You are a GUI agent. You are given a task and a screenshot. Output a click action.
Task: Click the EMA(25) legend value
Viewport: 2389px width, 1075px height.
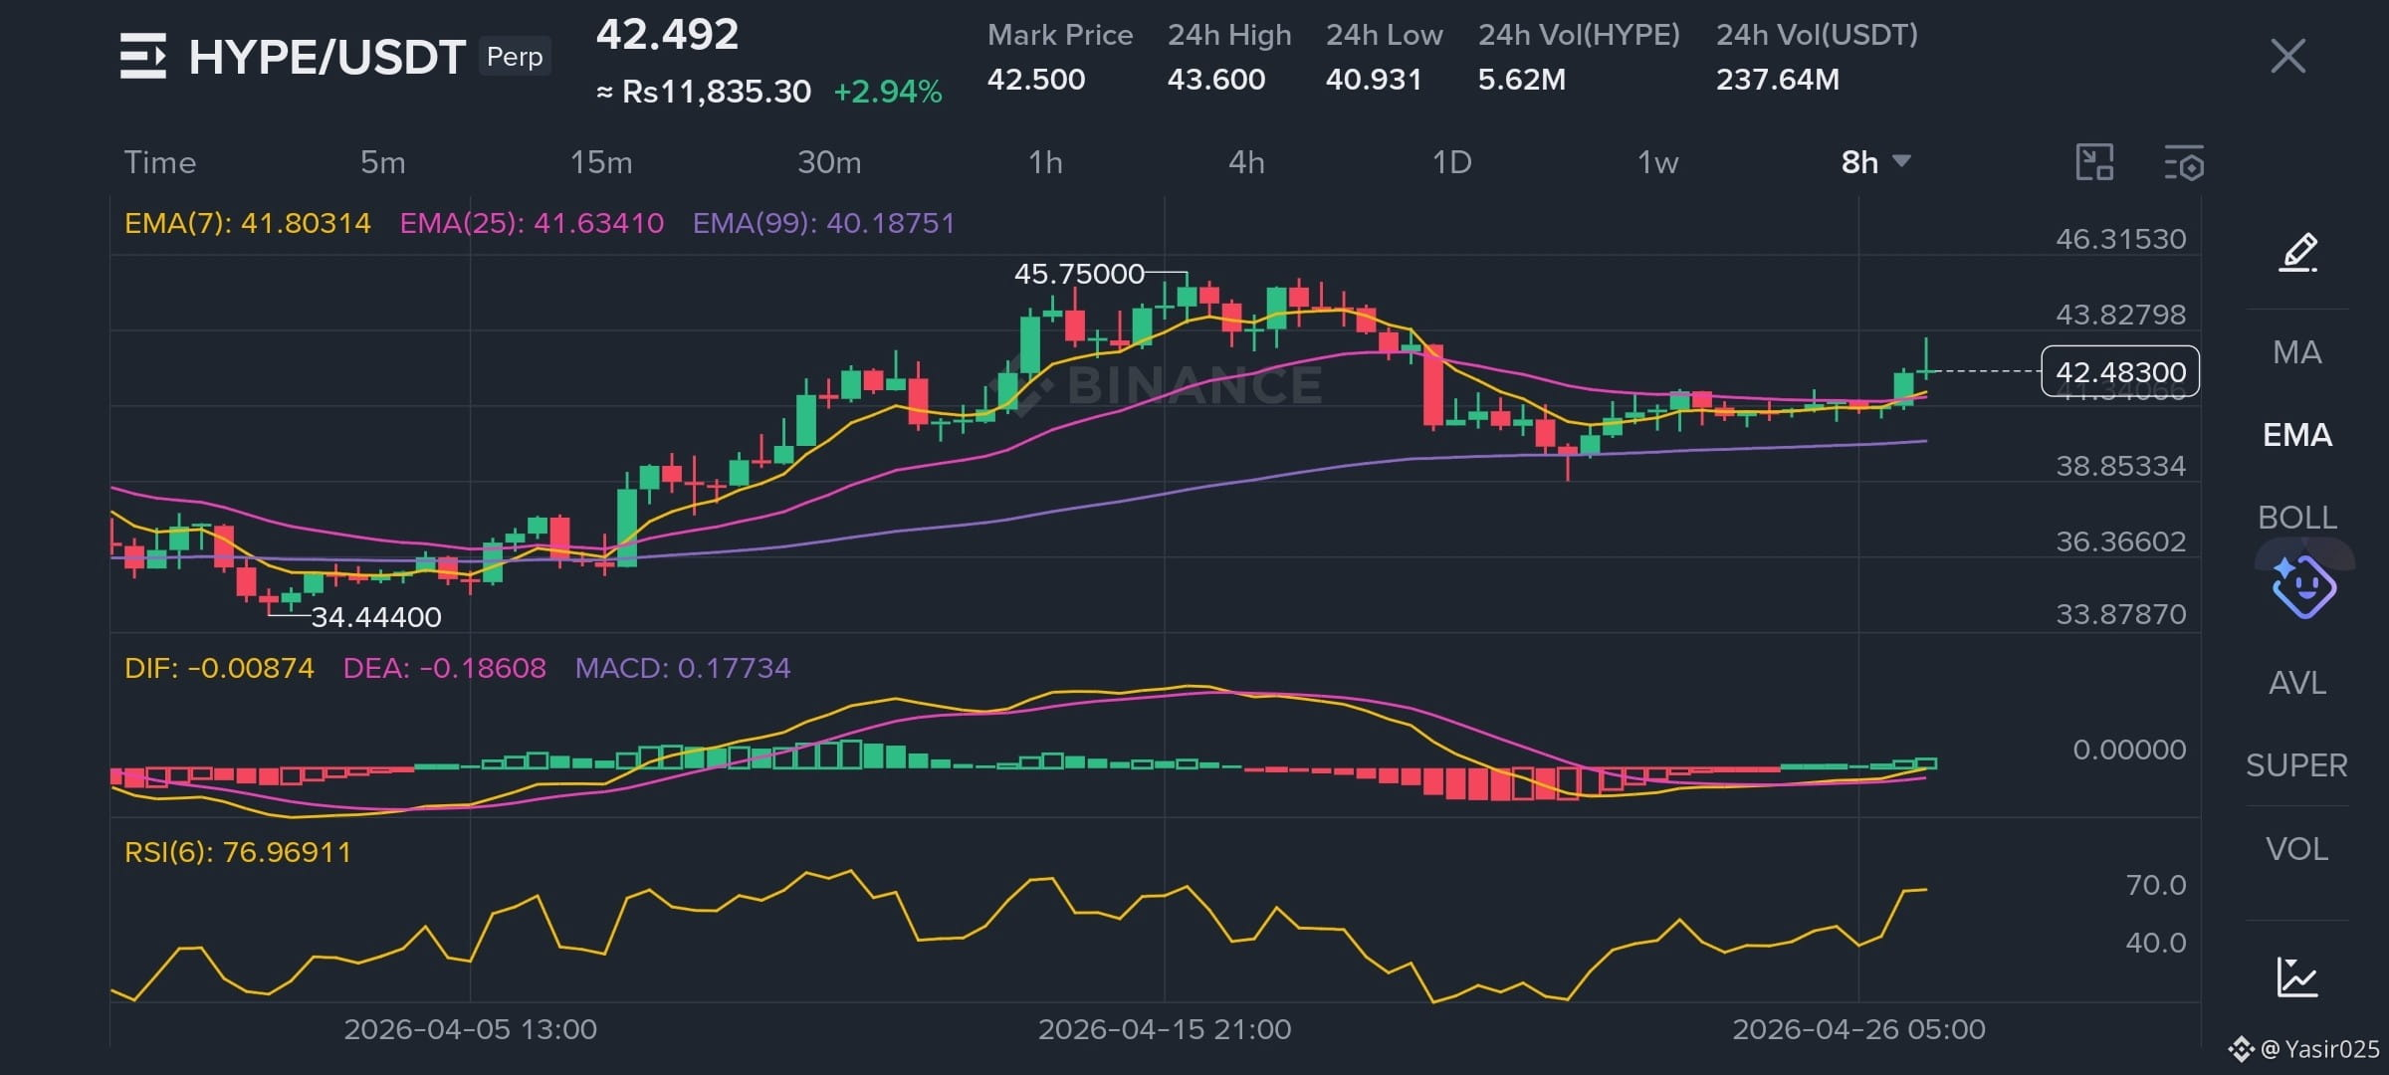pos(532,223)
